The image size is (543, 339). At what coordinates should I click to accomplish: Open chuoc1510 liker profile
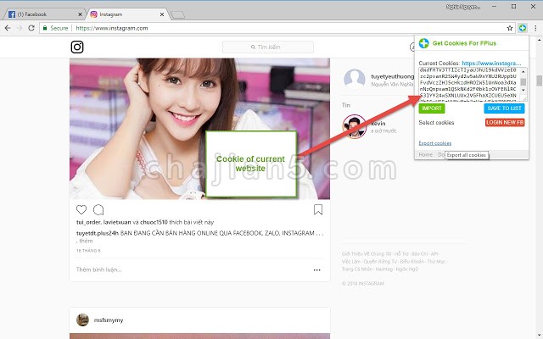[154, 222]
